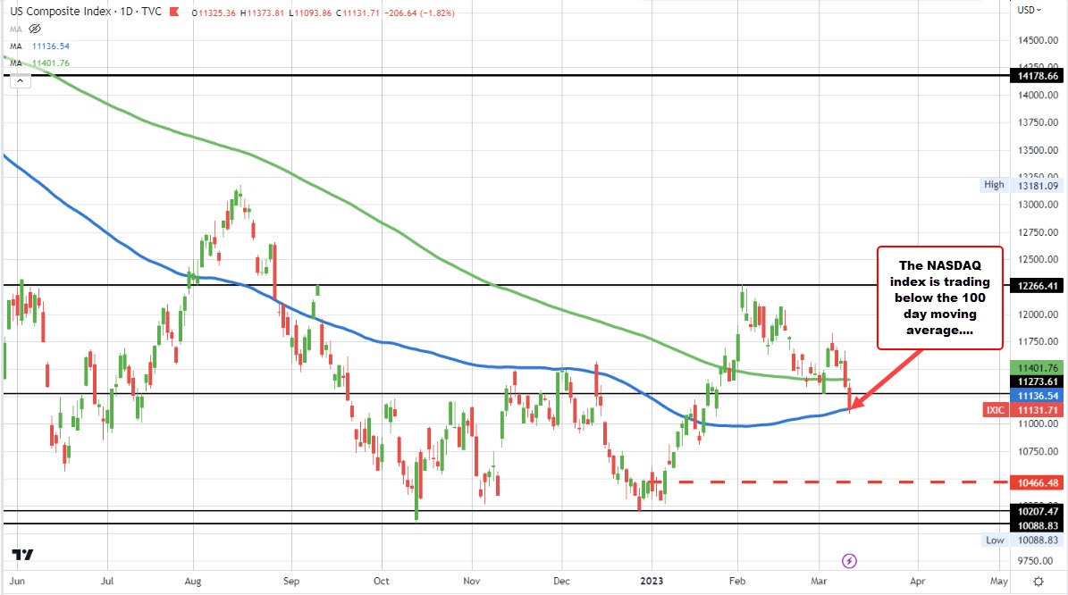Click 13500.00 on the price scale
The height and width of the screenshot is (595, 1068).
coord(1038,150)
